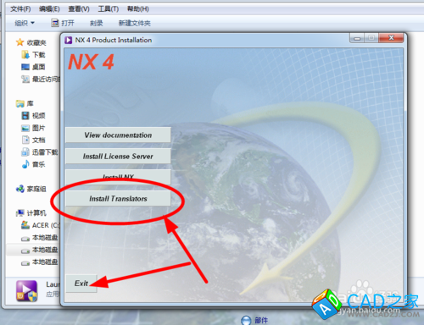Select the ACER (C:) drive icon
Screen dimensions: 424x325
point(25,225)
